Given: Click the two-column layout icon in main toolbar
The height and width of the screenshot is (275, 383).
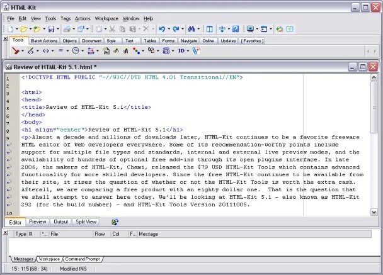Looking at the screenshot, I should [x=210, y=29].
